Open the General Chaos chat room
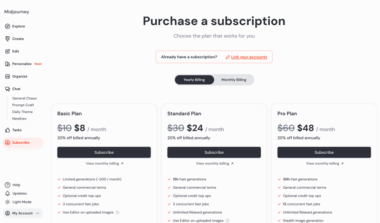The width and height of the screenshot is (380, 223). coord(24,98)
